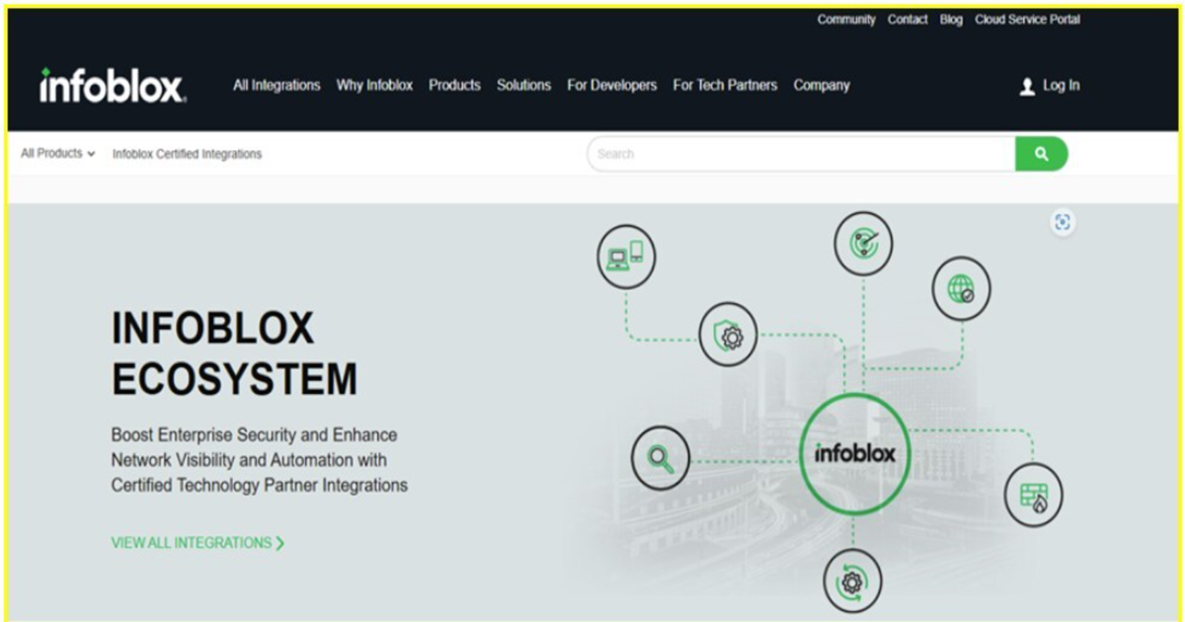The height and width of the screenshot is (622, 1185).
Task: Open the For Tech Partners menu
Action: pos(725,86)
